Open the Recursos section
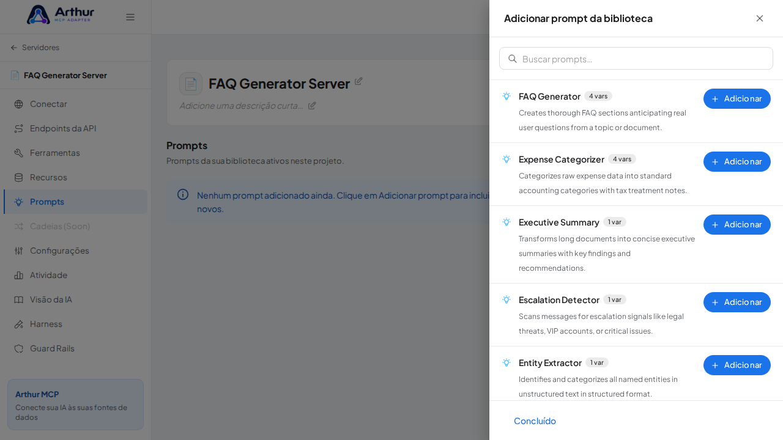Screen dimensions: 783x440 pos(75,177)
